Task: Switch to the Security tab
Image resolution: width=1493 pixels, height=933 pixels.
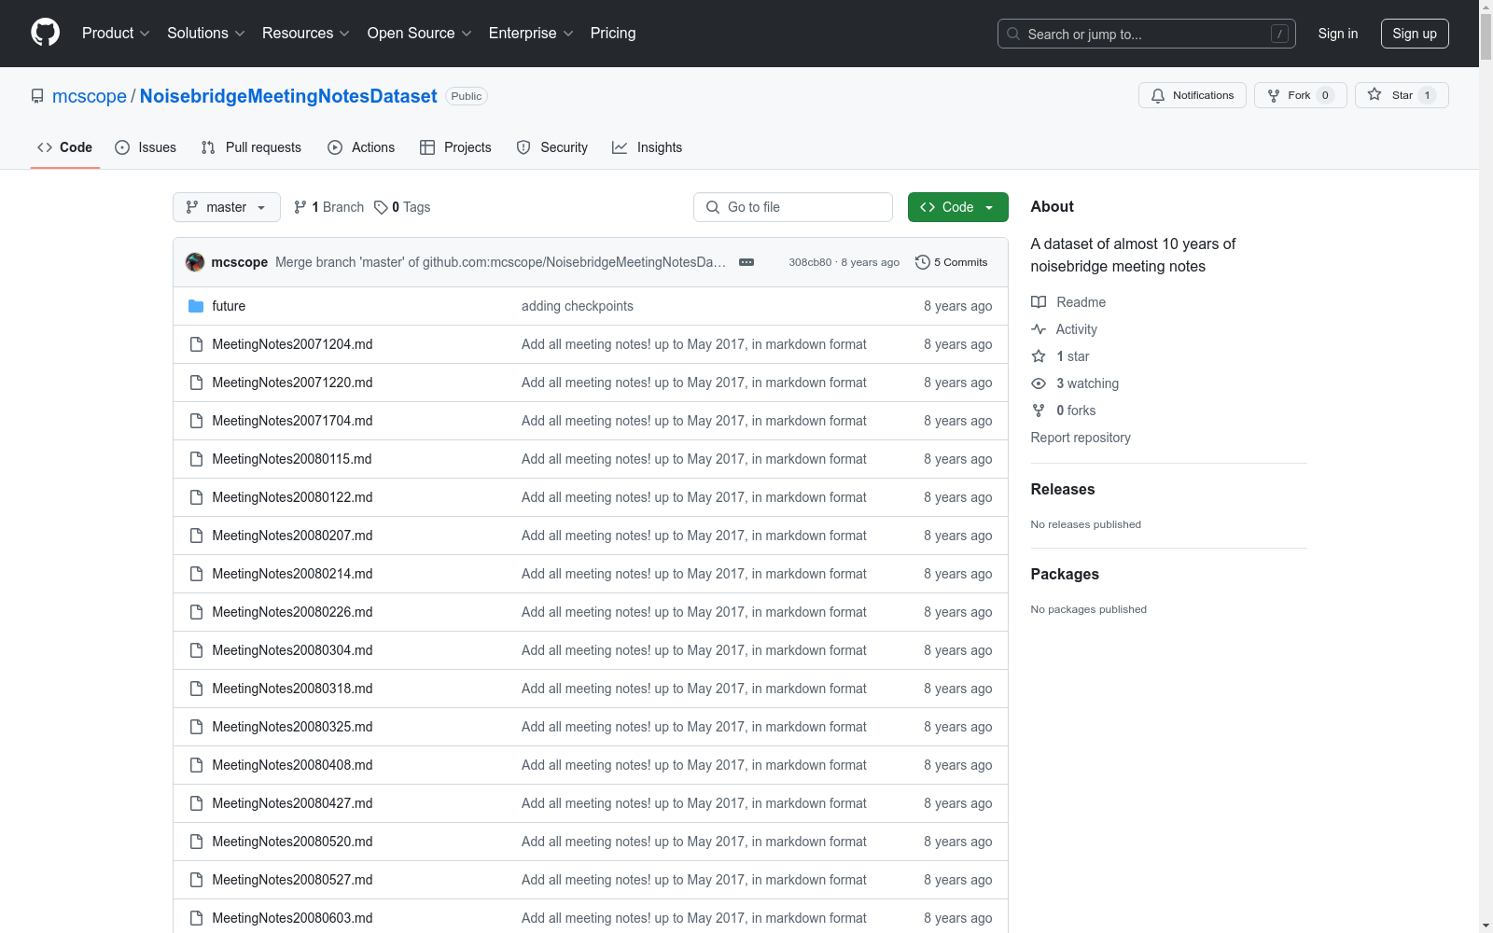Action: [552, 147]
